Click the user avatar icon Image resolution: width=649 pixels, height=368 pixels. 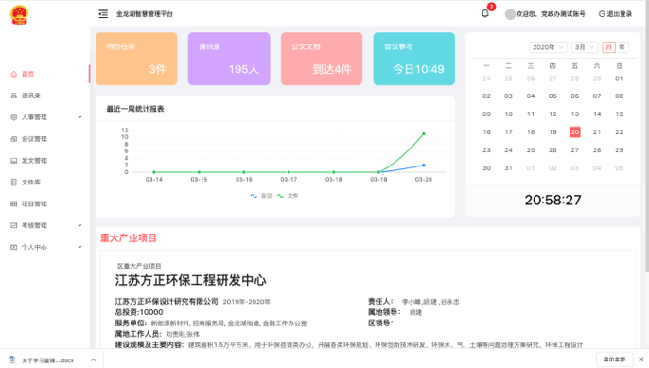[510, 14]
